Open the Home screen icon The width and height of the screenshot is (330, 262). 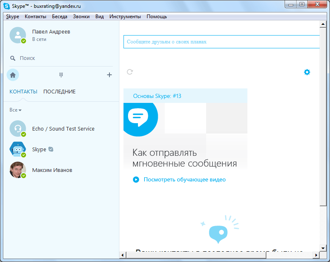[13, 75]
